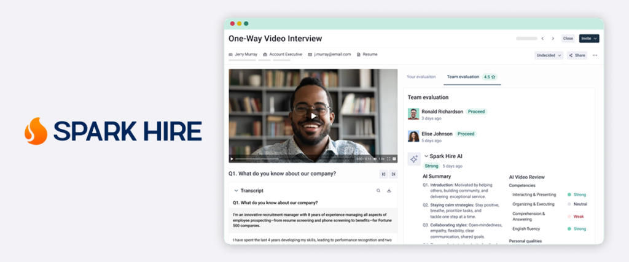
Task: Seek on the video progress bar
Action: pyautogui.click(x=295, y=159)
